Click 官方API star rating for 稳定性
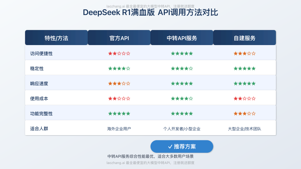 pyautogui.click(x=119, y=68)
